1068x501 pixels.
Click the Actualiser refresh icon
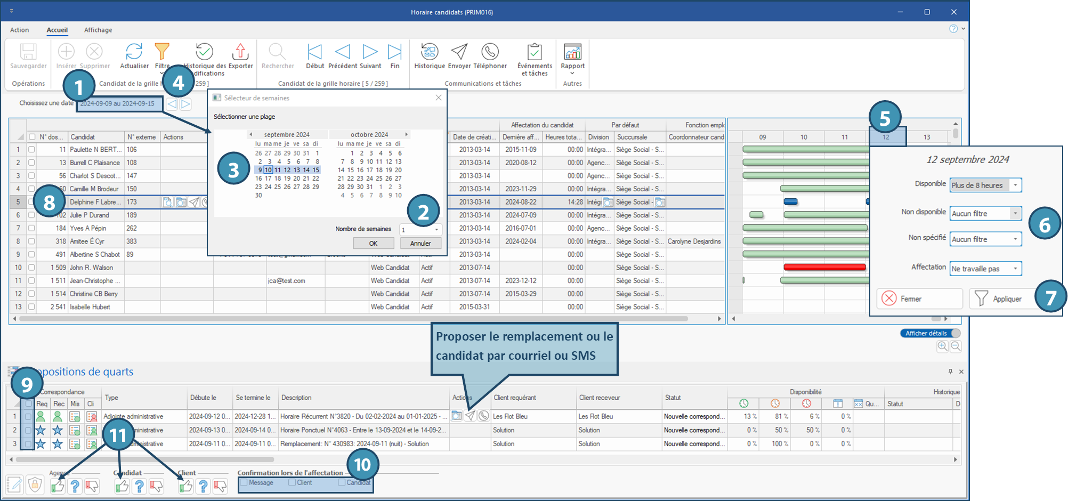tap(134, 52)
